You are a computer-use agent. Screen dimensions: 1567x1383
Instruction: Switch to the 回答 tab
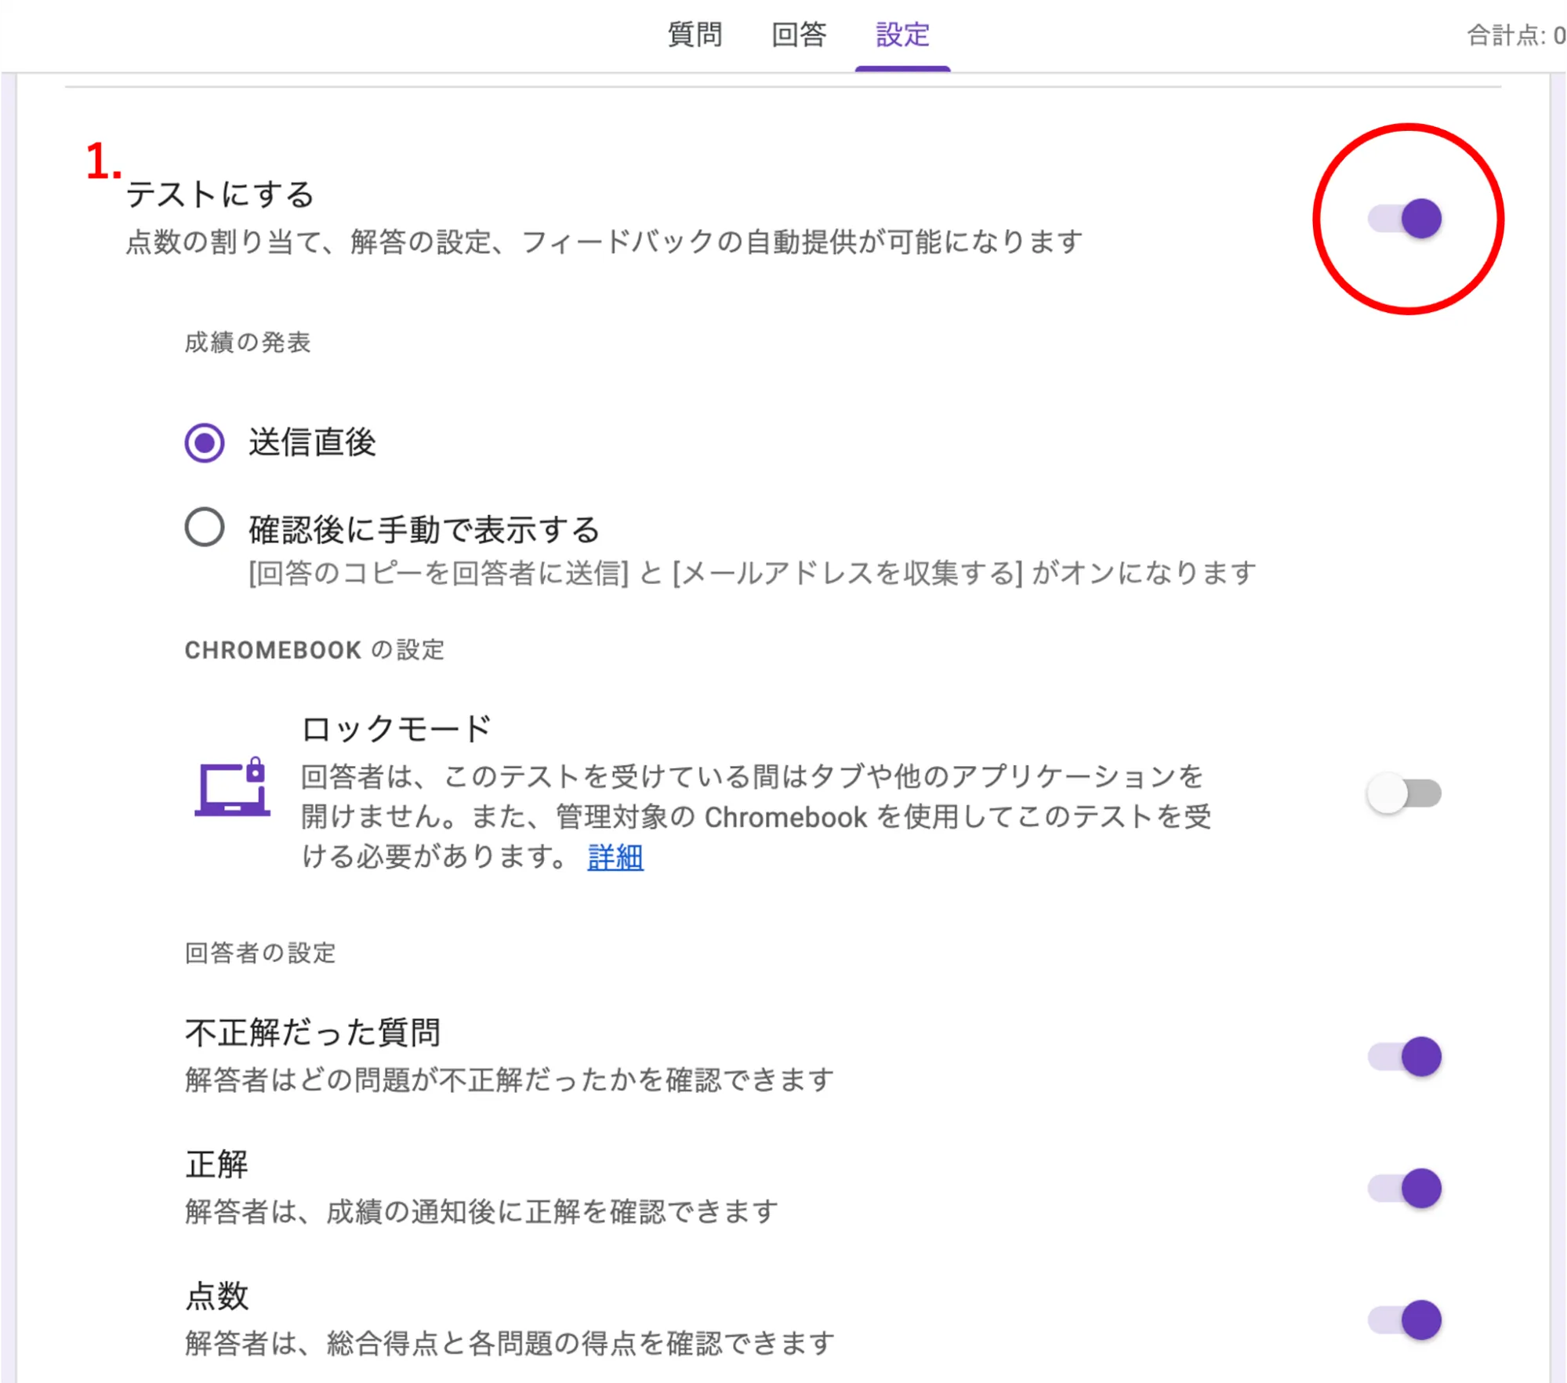pyautogui.click(x=798, y=35)
